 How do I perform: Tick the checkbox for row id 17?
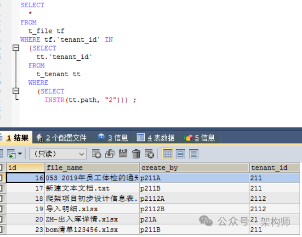pos(1,188)
